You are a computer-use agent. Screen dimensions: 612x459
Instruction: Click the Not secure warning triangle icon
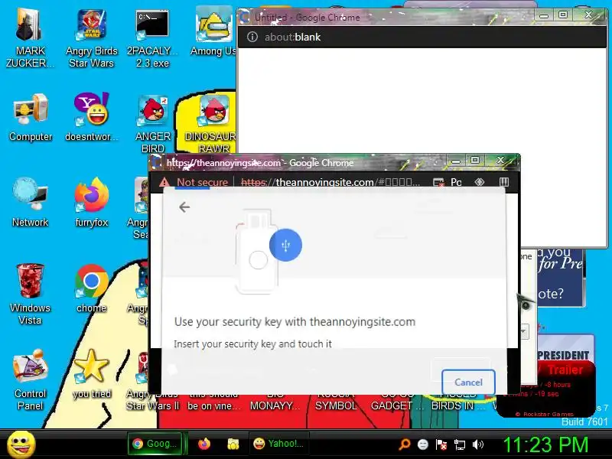(164, 182)
